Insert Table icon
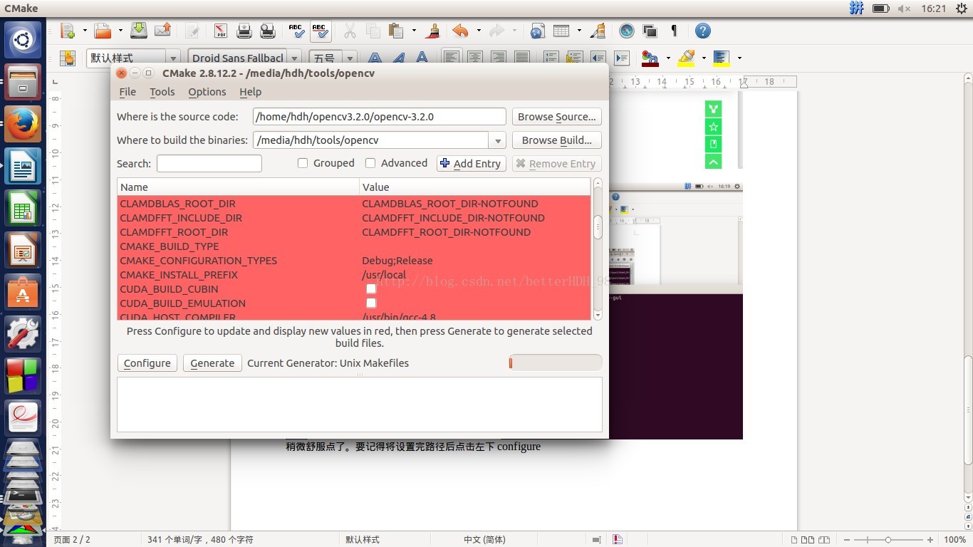Image resolution: width=973 pixels, height=547 pixels. pos(561,31)
